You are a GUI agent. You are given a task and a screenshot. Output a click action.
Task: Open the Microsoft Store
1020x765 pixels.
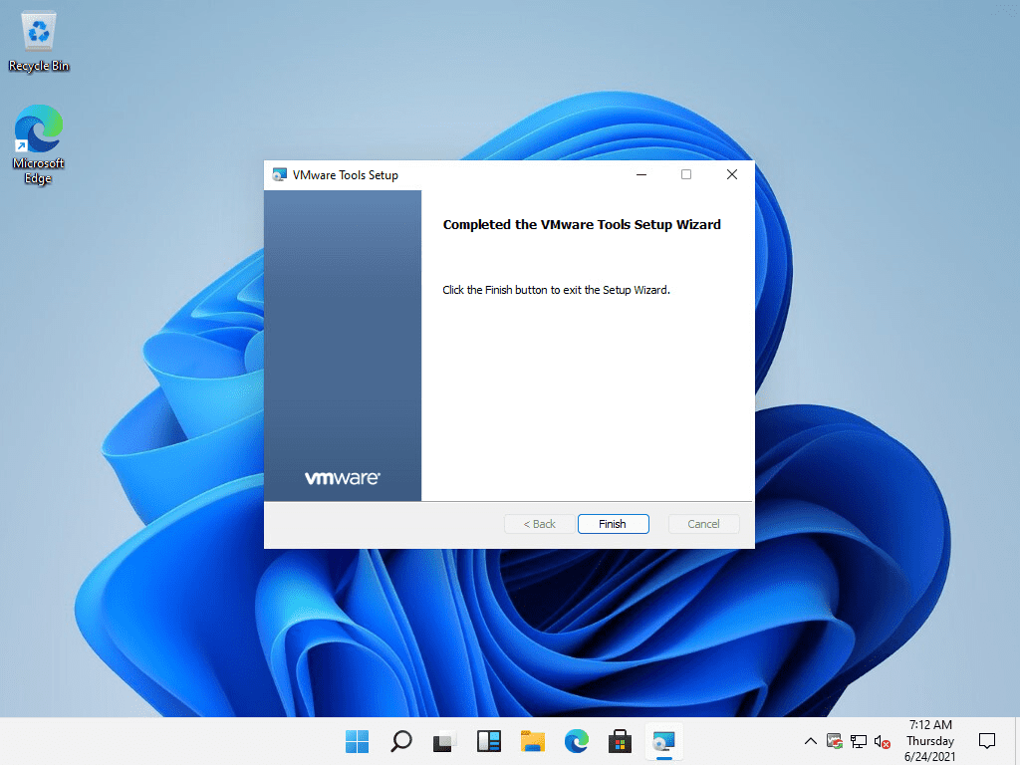[x=620, y=741]
